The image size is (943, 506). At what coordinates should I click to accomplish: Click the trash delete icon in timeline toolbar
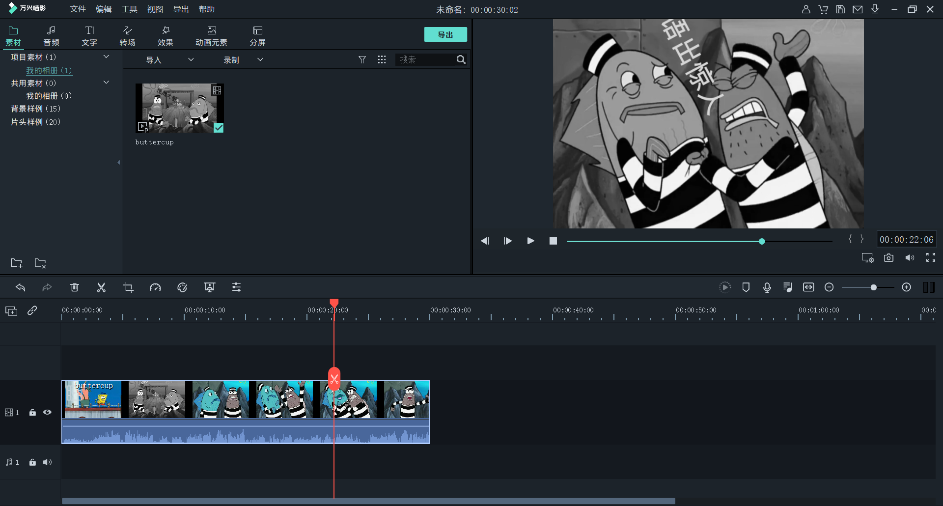(x=75, y=287)
